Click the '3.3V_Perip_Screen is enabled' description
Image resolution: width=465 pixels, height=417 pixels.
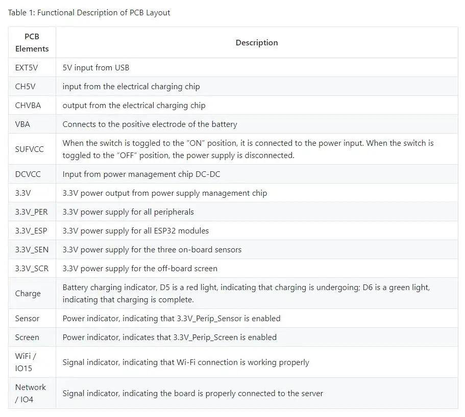coord(169,337)
